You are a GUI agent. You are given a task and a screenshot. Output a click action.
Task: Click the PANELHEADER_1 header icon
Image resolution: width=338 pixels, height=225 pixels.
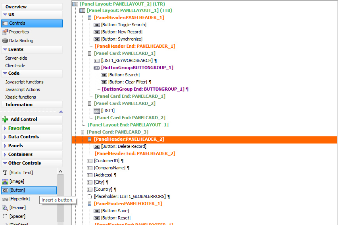pyautogui.click(x=90, y=18)
